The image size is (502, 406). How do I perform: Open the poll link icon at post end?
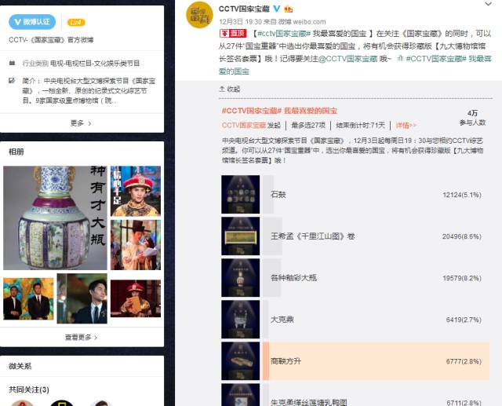click(400, 58)
